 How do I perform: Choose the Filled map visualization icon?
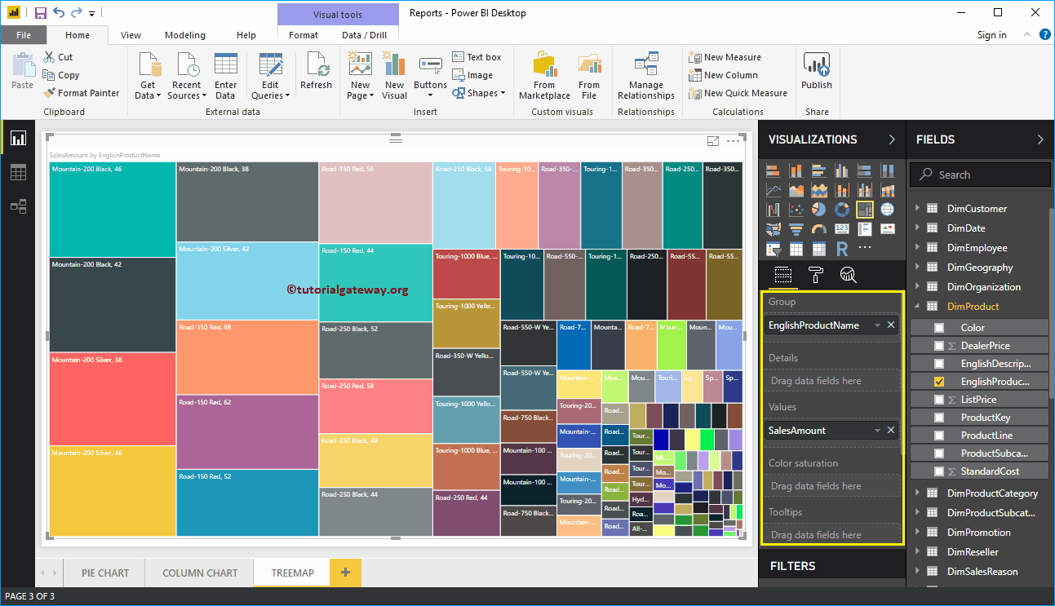pos(774,229)
